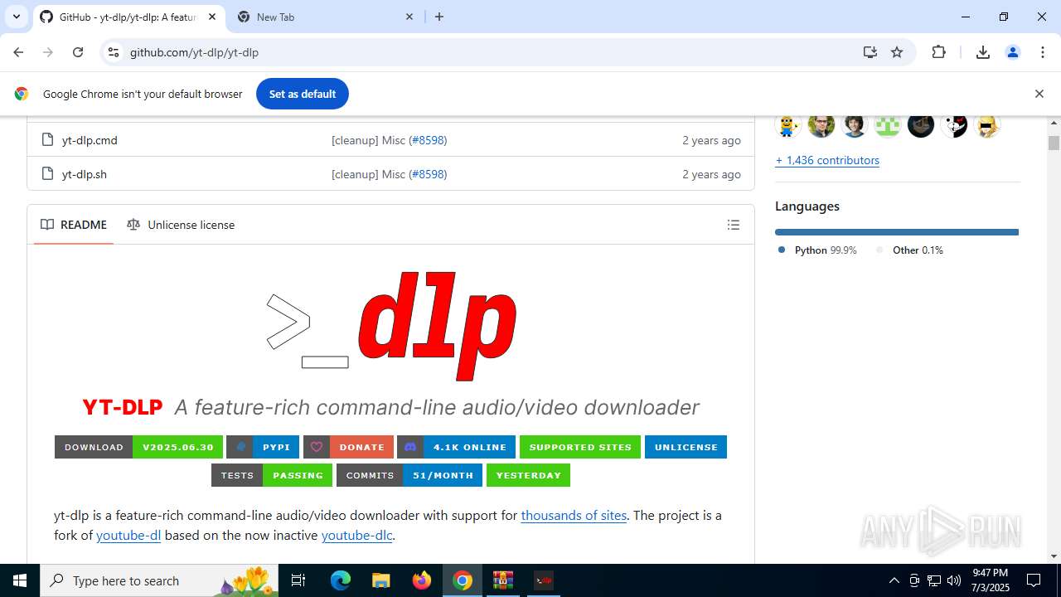1061x597 pixels.
Task: Show hidden system tray icons
Action: click(x=894, y=580)
